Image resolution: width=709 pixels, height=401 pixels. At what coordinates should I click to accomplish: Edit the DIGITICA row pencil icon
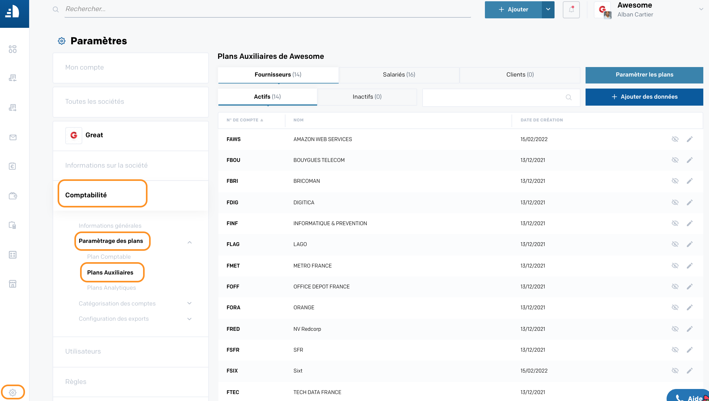pyautogui.click(x=690, y=202)
